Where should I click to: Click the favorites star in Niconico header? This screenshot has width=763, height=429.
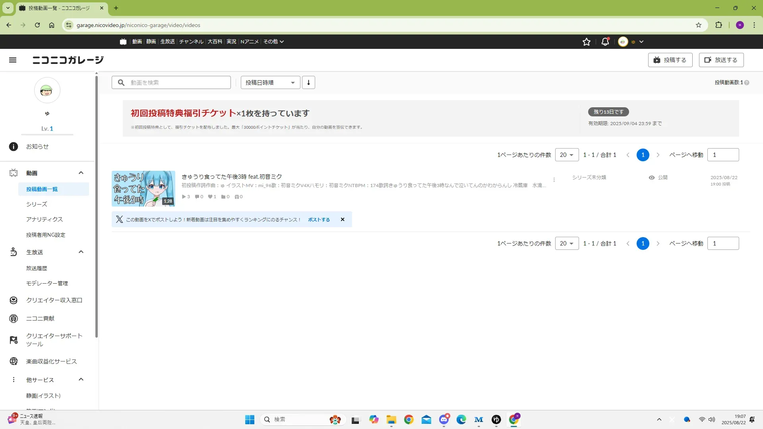coord(586,42)
